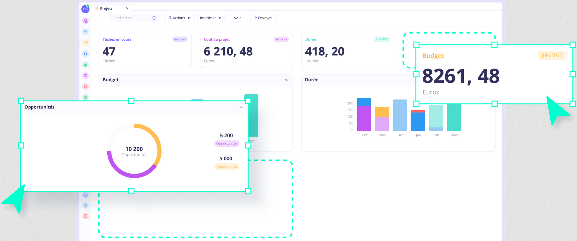577x241 pixels.
Task: Click the Voir button
Action: pos(237,18)
